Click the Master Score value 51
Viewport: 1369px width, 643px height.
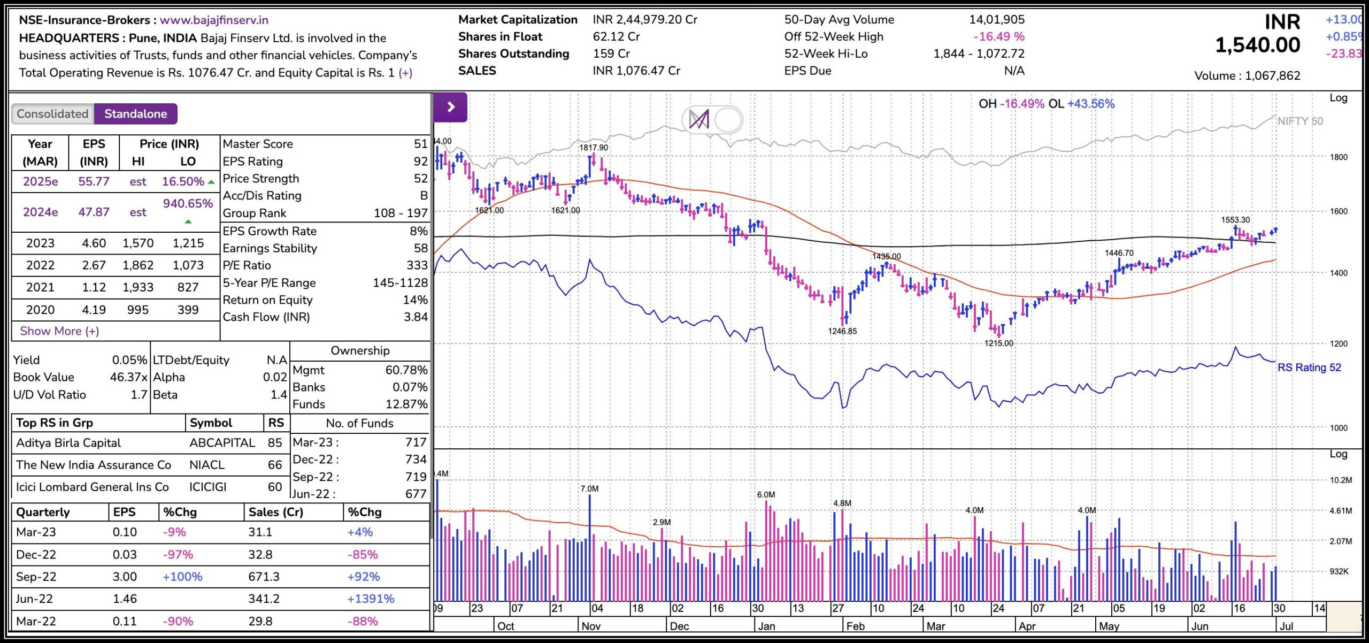[x=421, y=144]
